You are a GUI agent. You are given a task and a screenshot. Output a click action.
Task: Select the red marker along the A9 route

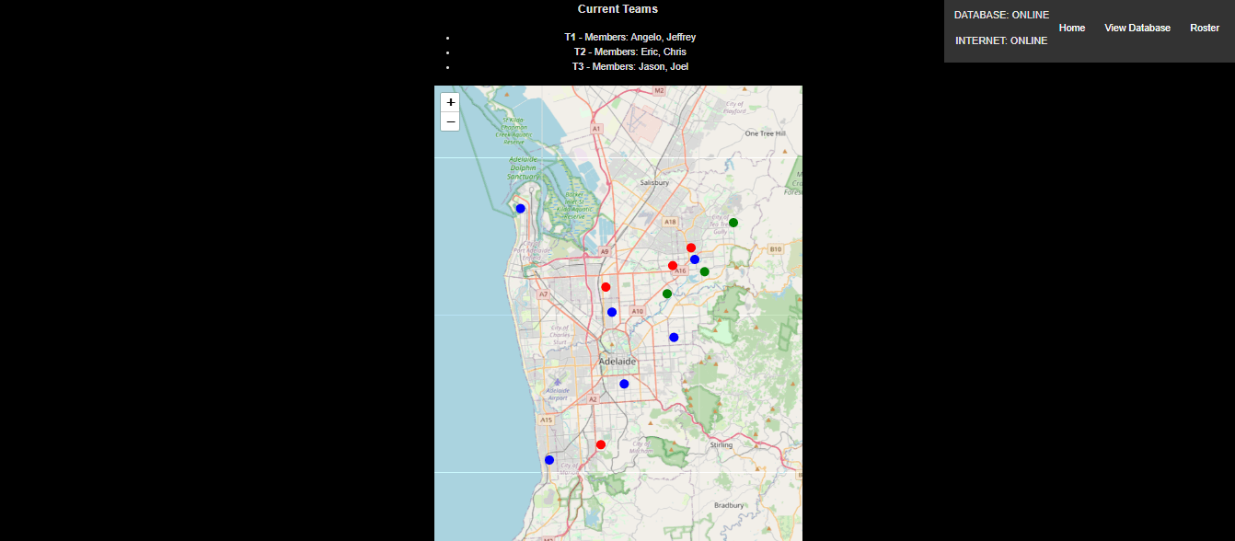(x=605, y=286)
